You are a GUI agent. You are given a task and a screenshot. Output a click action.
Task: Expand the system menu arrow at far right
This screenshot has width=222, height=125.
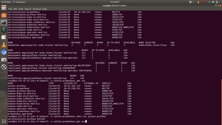pyautogui.click(x=220, y=2)
